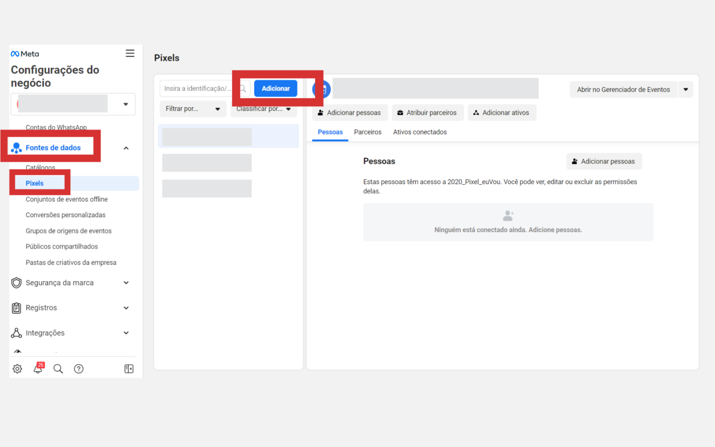
Task: Click the Meta logo
Action: (x=25, y=53)
